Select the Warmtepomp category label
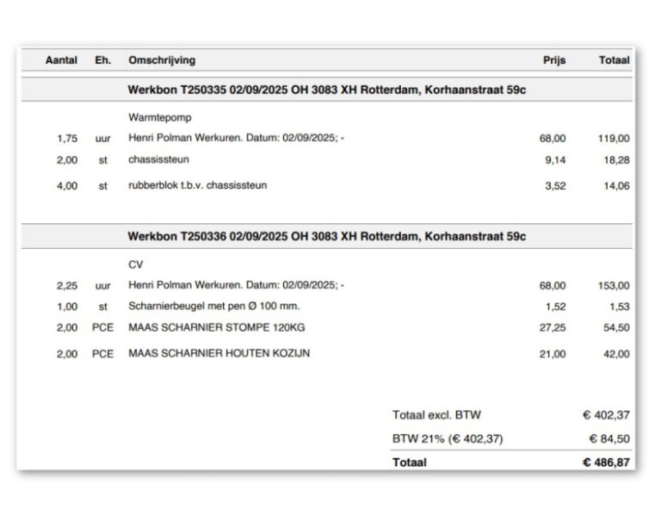 [x=156, y=119]
